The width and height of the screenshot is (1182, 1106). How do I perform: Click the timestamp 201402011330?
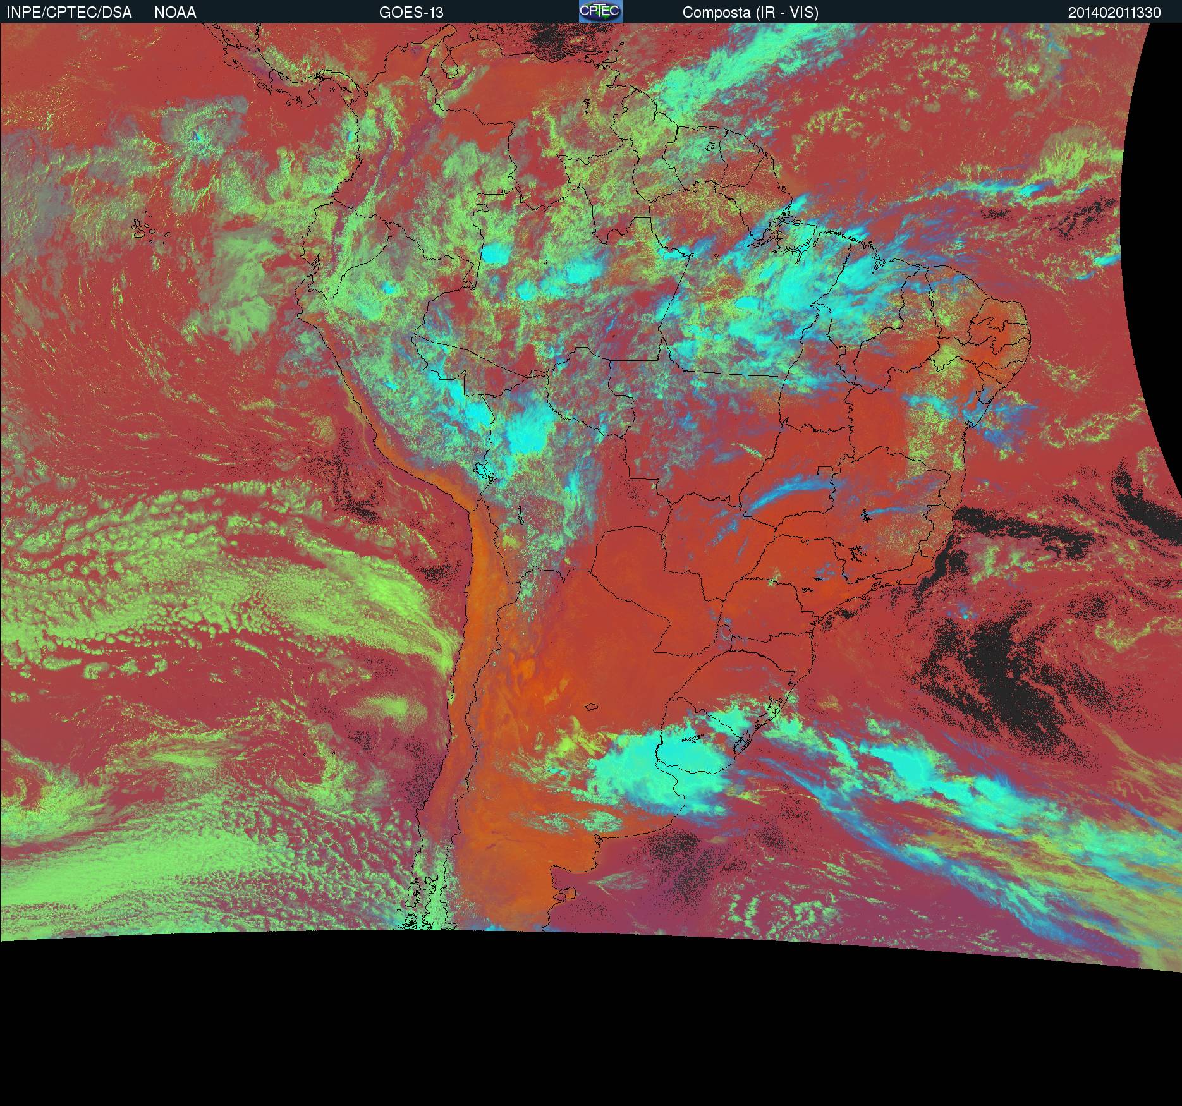click(1114, 13)
